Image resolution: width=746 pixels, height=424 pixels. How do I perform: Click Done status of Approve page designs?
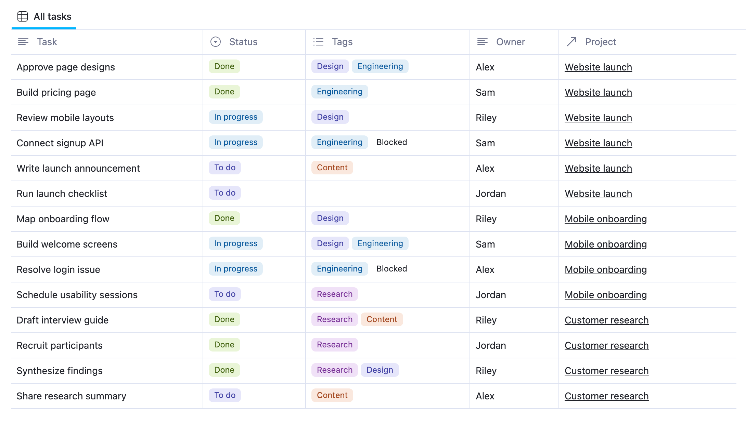click(224, 66)
